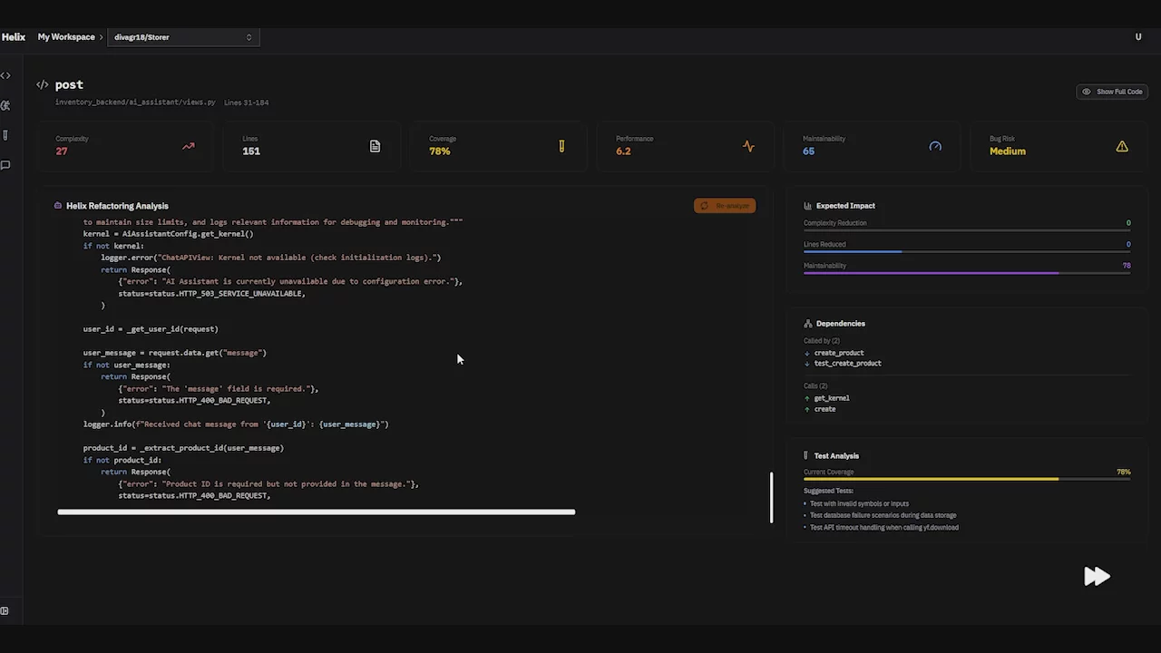1161x653 pixels.
Task: Click the down arrow beside test_create_product
Action: 807,364
